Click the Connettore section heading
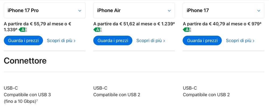 pyautogui.click(x=25, y=61)
